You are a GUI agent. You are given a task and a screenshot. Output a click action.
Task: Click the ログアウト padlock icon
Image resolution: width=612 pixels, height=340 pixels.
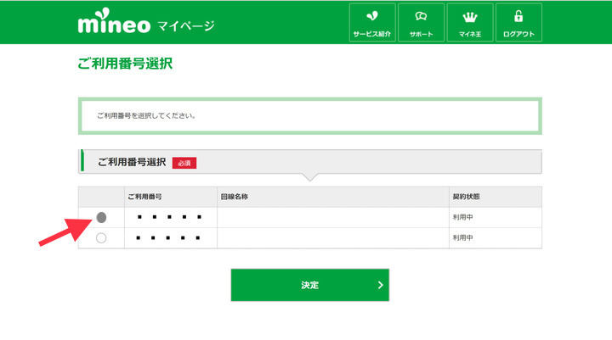click(519, 16)
